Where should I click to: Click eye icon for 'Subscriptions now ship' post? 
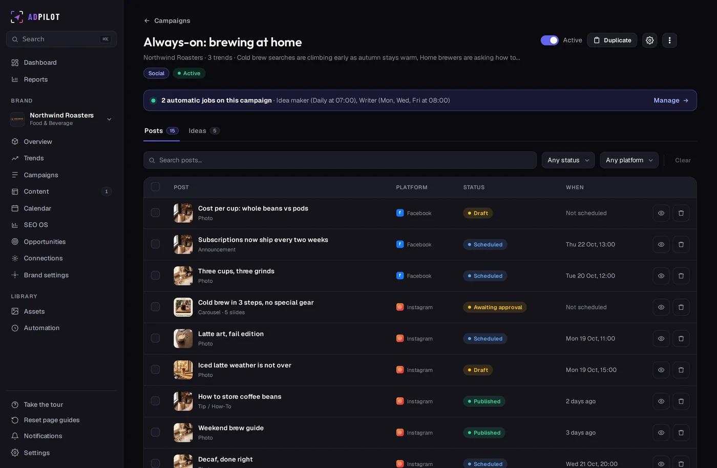(x=661, y=244)
